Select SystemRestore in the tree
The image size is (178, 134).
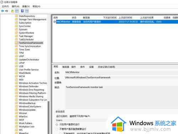tap(26, 33)
